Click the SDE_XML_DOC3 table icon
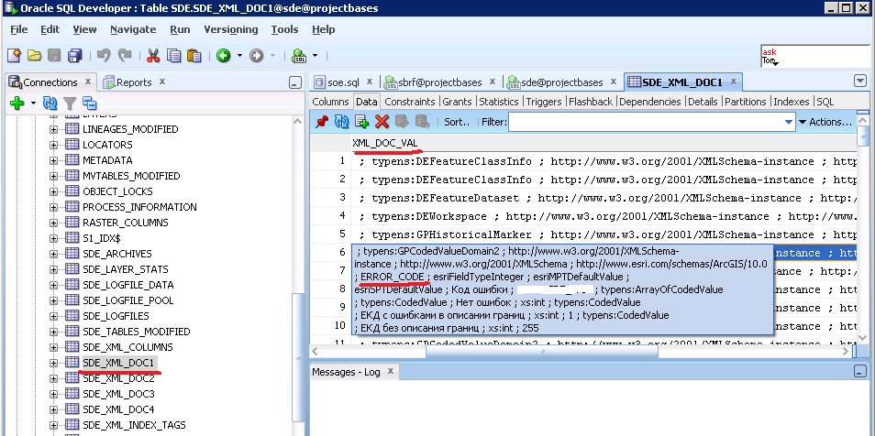 point(72,394)
